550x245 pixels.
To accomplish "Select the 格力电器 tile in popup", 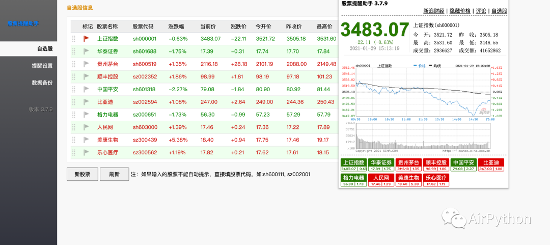I will point(353,180).
